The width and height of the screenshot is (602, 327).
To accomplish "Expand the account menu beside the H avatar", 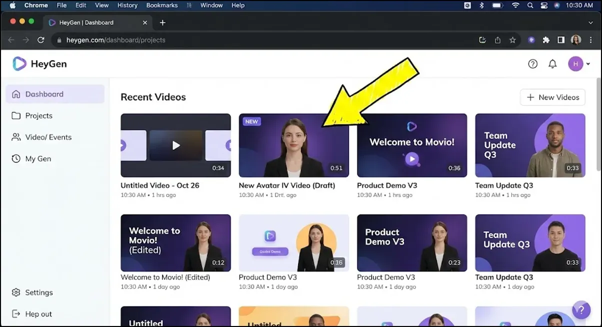I will pyautogui.click(x=588, y=63).
